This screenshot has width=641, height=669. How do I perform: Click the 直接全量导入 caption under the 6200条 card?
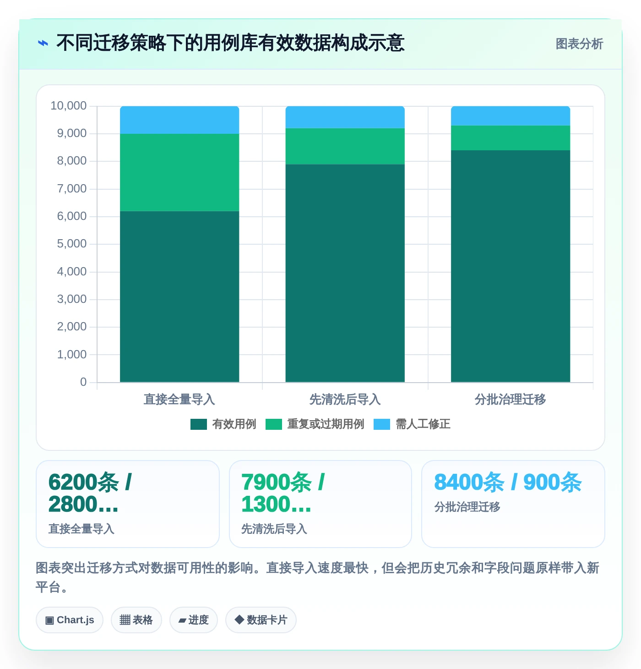81,529
